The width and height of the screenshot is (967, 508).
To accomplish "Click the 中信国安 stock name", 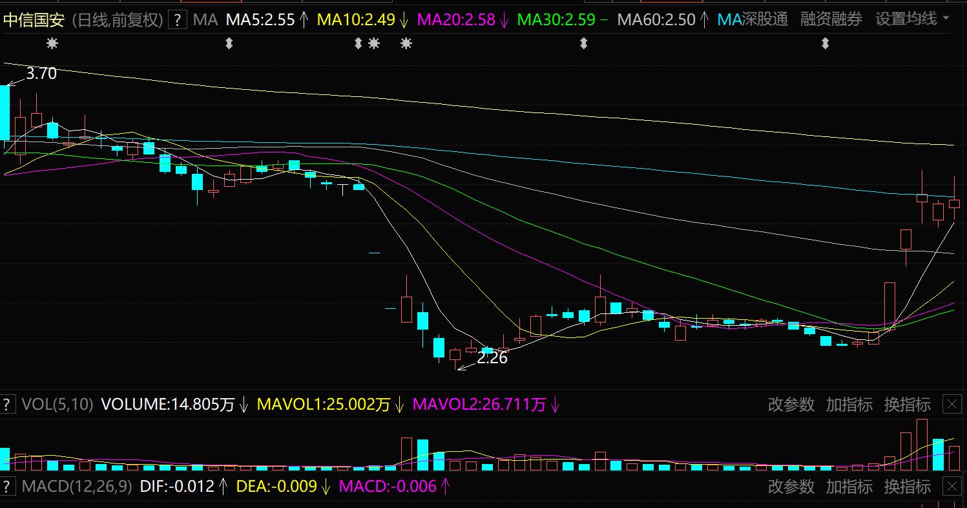I will (x=34, y=20).
